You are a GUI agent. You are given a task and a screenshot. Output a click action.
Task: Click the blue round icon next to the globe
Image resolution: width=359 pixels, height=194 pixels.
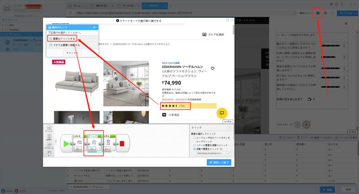click(x=325, y=13)
